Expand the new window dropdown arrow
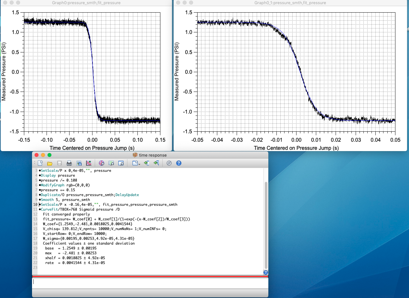 (x=139, y=164)
